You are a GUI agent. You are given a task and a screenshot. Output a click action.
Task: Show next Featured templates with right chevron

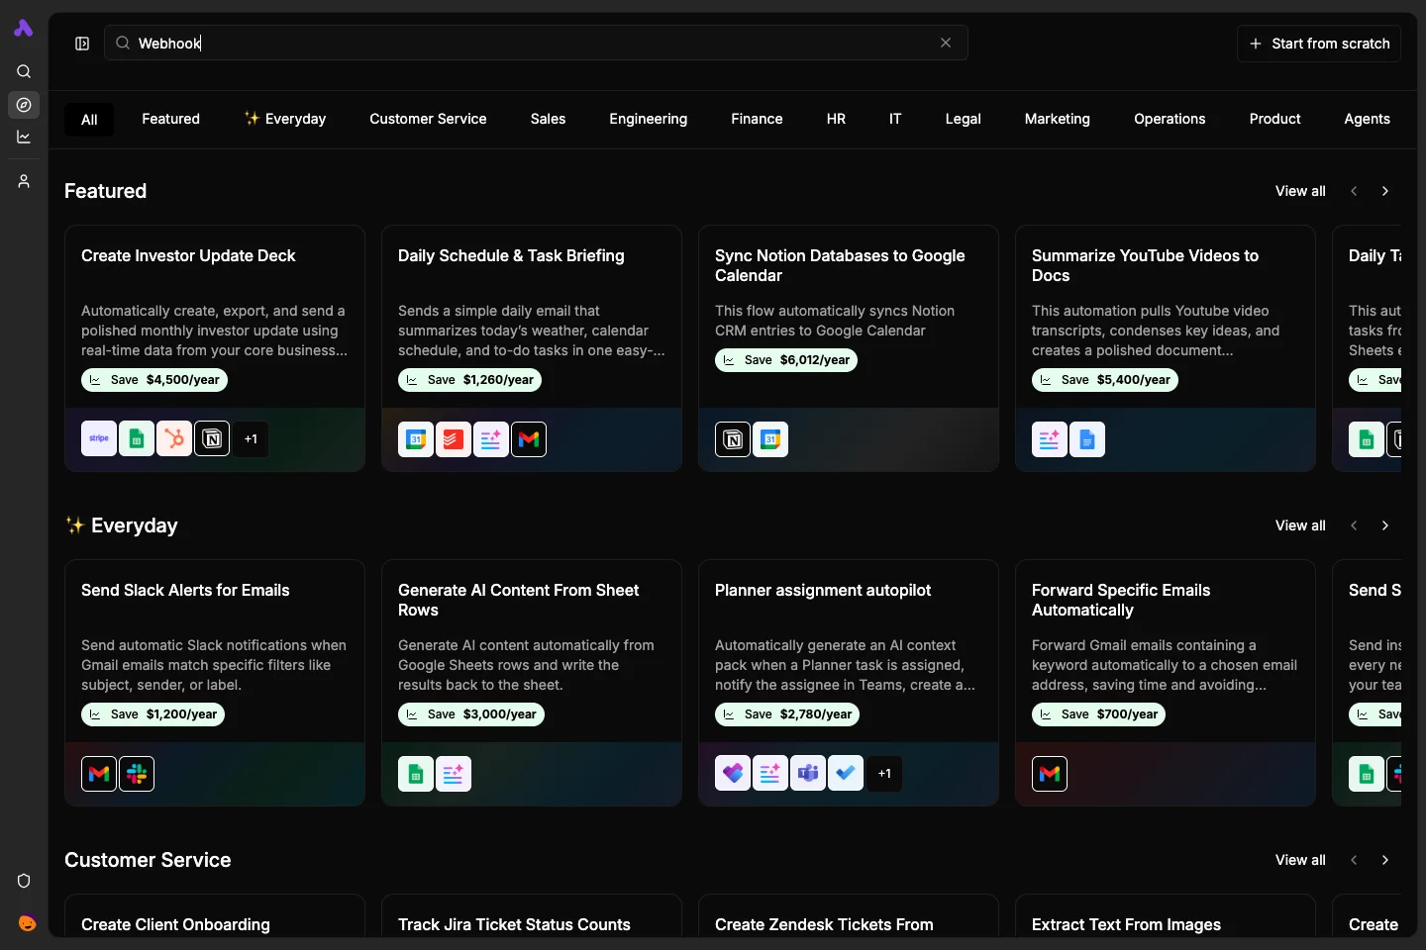tap(1385, 191)
